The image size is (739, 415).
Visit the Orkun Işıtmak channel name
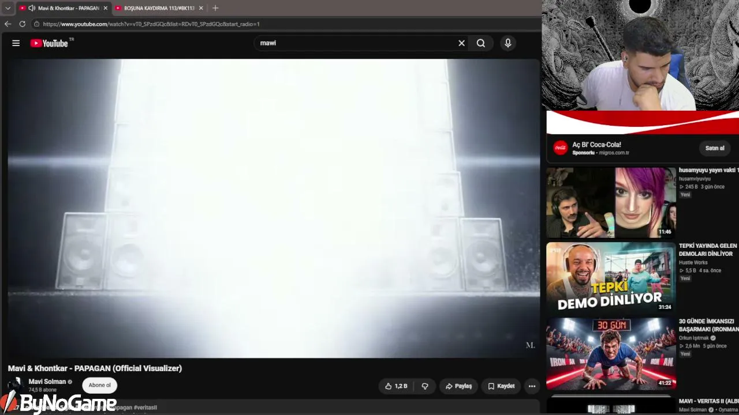695,338
